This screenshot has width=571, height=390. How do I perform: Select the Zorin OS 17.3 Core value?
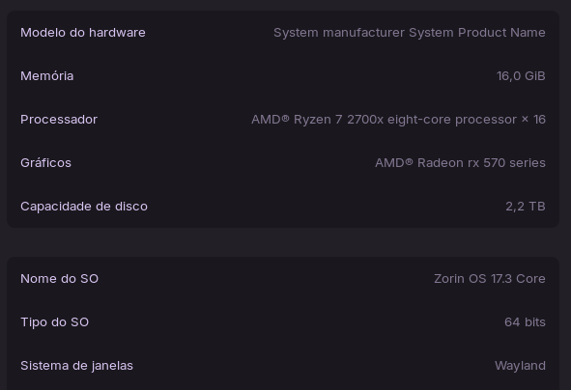tap(490, 279)
